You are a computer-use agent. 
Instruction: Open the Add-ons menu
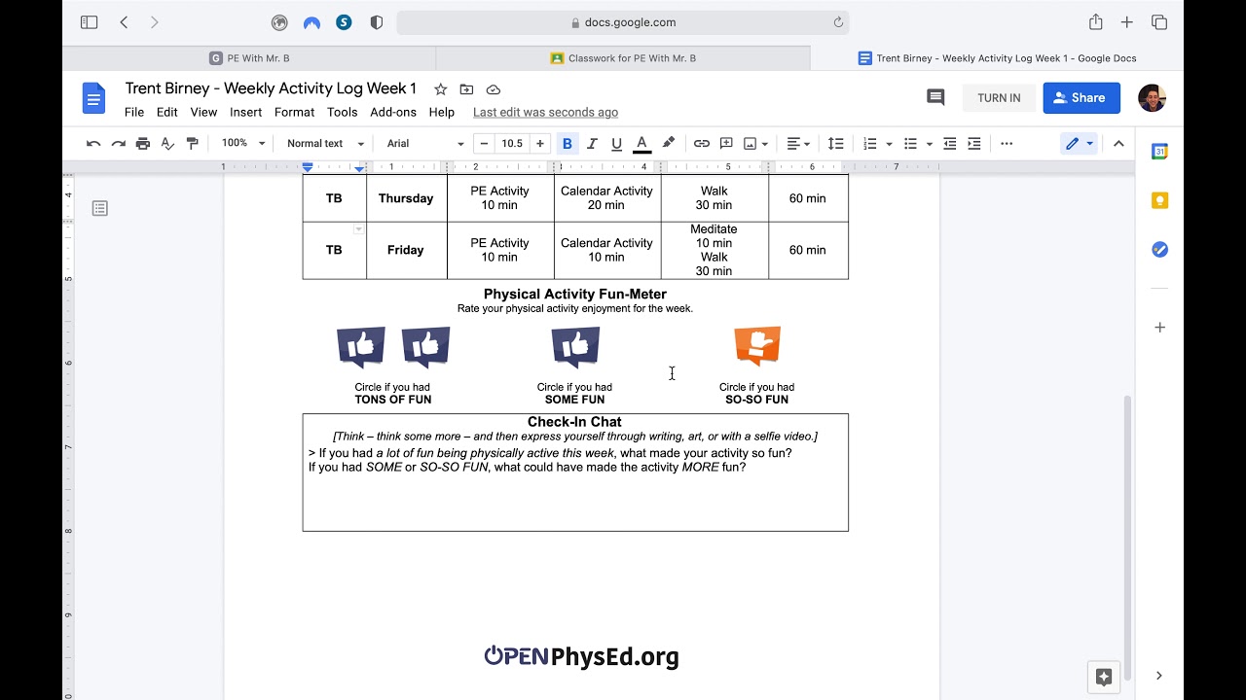click(x=393, y=112)
